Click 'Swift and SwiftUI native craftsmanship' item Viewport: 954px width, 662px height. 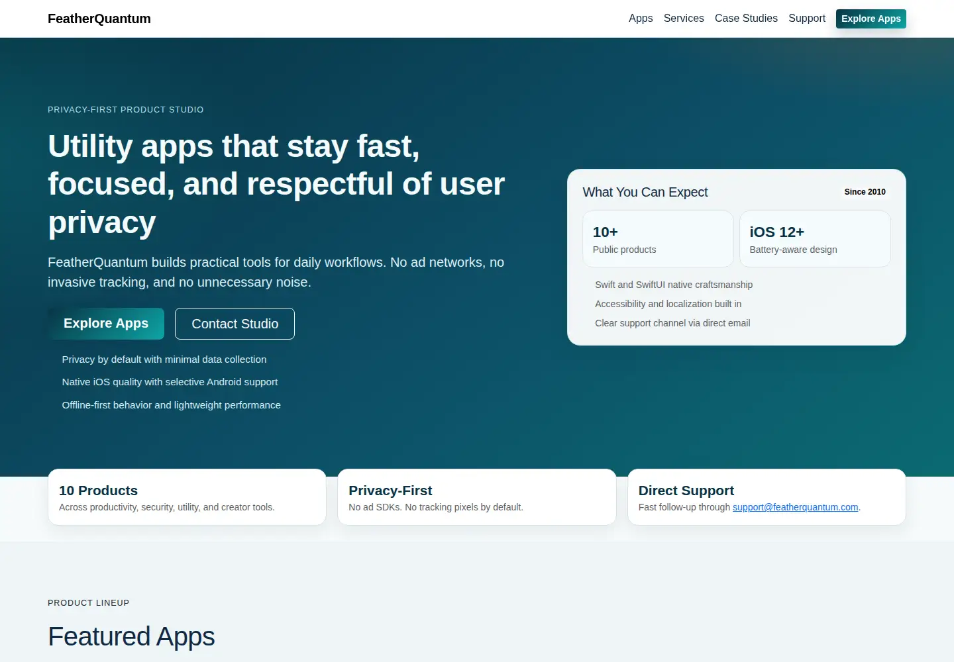(x=674, y=285)
